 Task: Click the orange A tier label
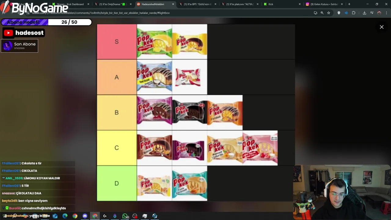coord(117,77)
